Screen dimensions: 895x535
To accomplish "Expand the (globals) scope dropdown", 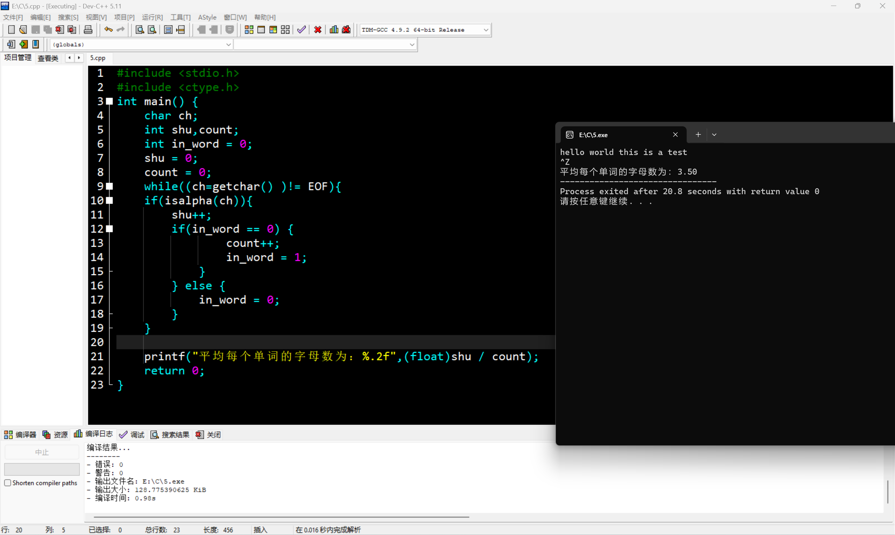I will 228,45.
